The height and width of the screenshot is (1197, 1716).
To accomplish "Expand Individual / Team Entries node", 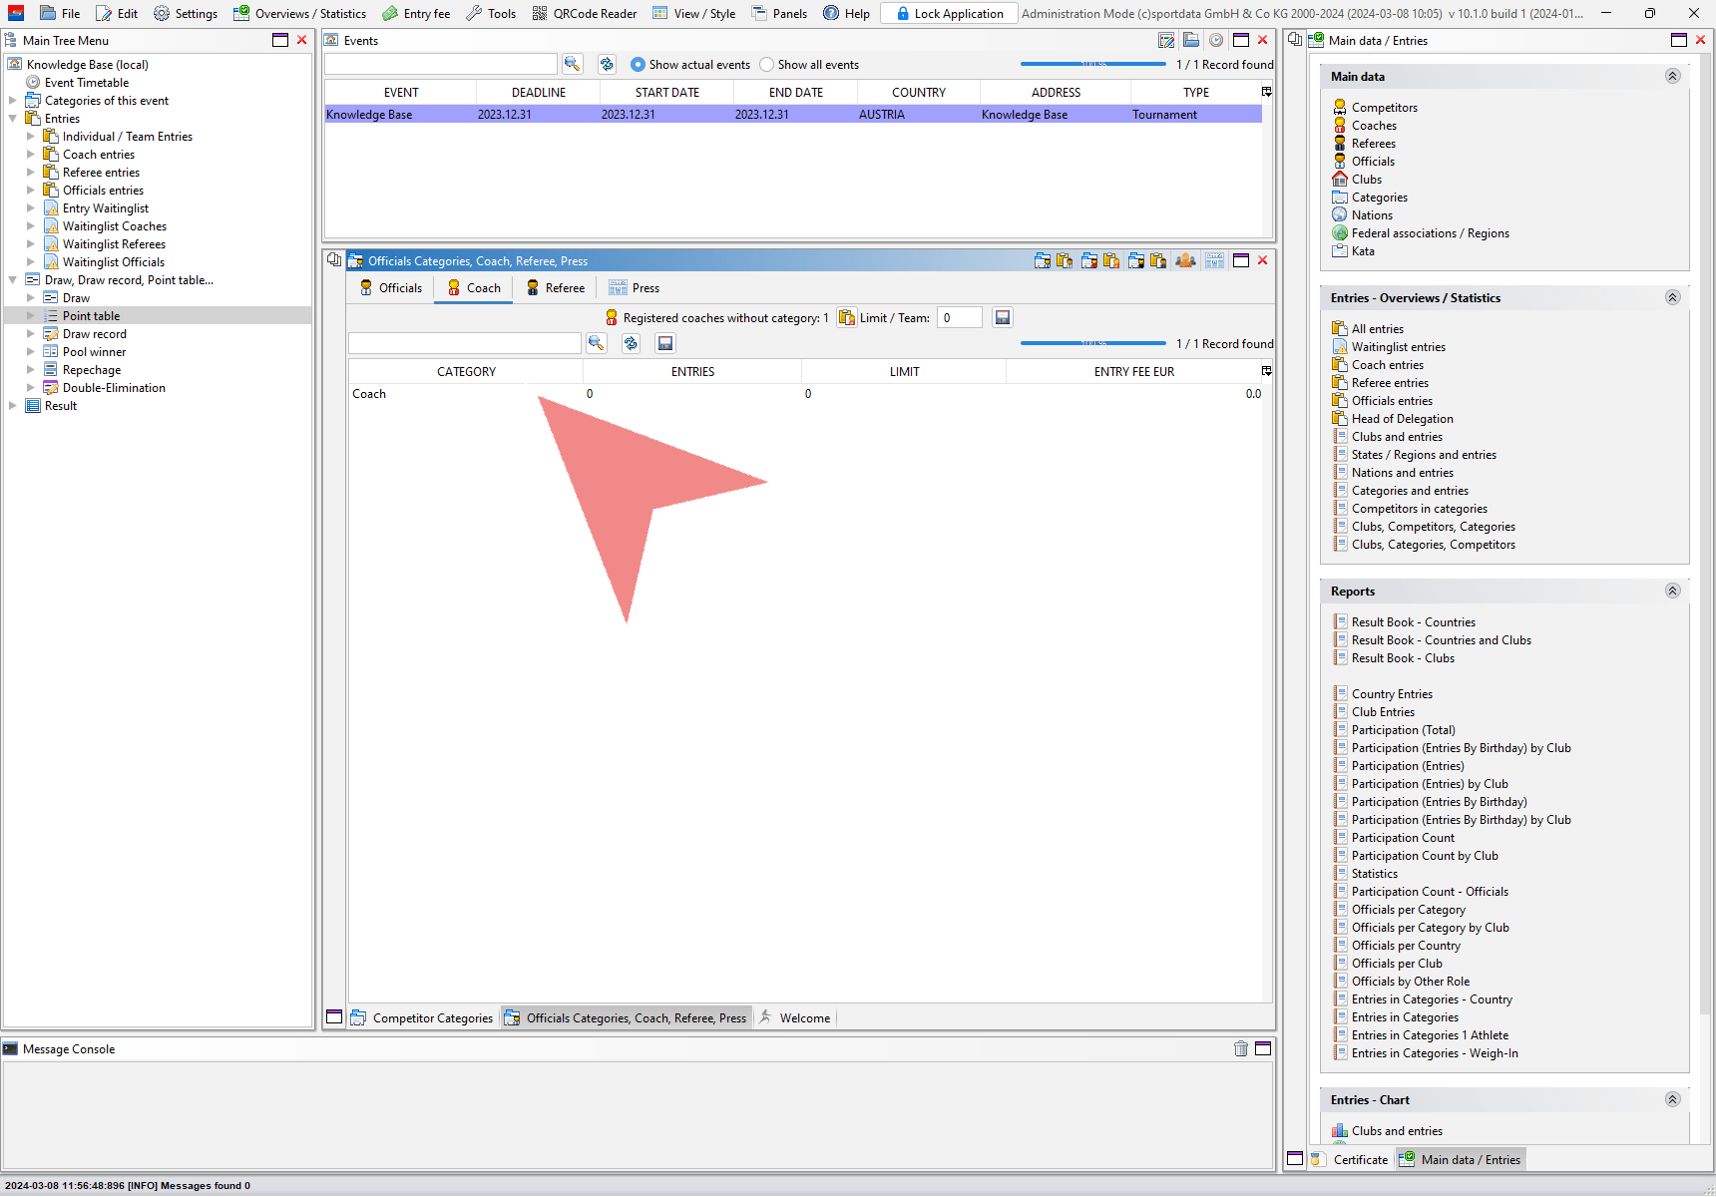I will tap(31, 137).
